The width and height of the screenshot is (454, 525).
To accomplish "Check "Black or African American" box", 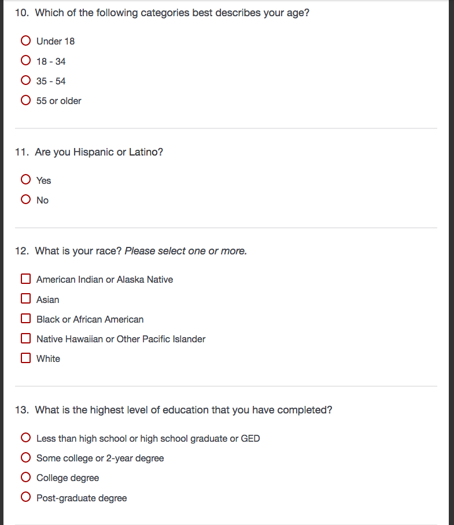I will click(x=25, y=319).
